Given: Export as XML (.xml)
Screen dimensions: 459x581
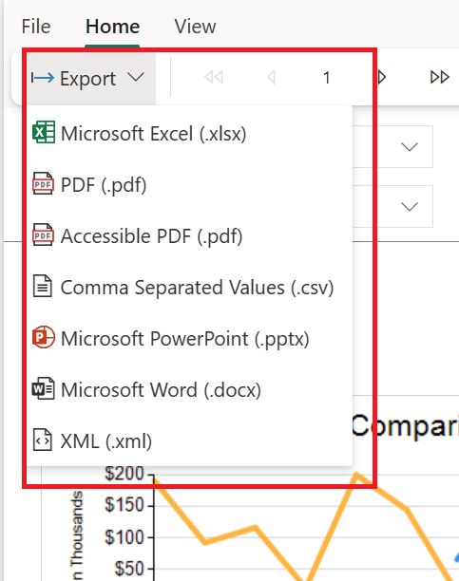Looking at the screenshot, I should point(189,440).
